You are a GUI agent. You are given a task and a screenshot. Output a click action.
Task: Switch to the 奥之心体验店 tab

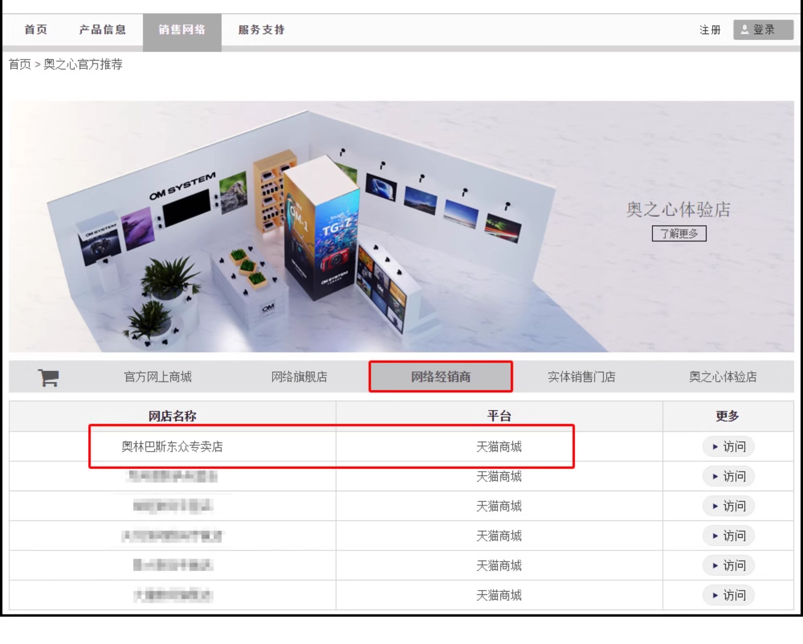tap(723, 377)
